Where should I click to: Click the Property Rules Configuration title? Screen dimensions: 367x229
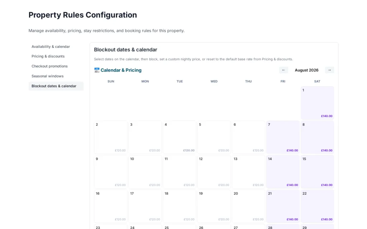click(x=83, y=15)
